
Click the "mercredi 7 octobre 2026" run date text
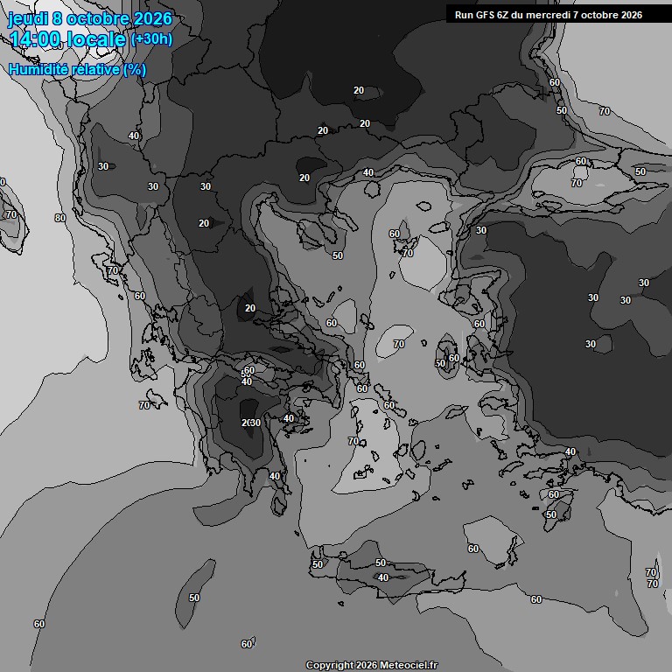(584, 15)
